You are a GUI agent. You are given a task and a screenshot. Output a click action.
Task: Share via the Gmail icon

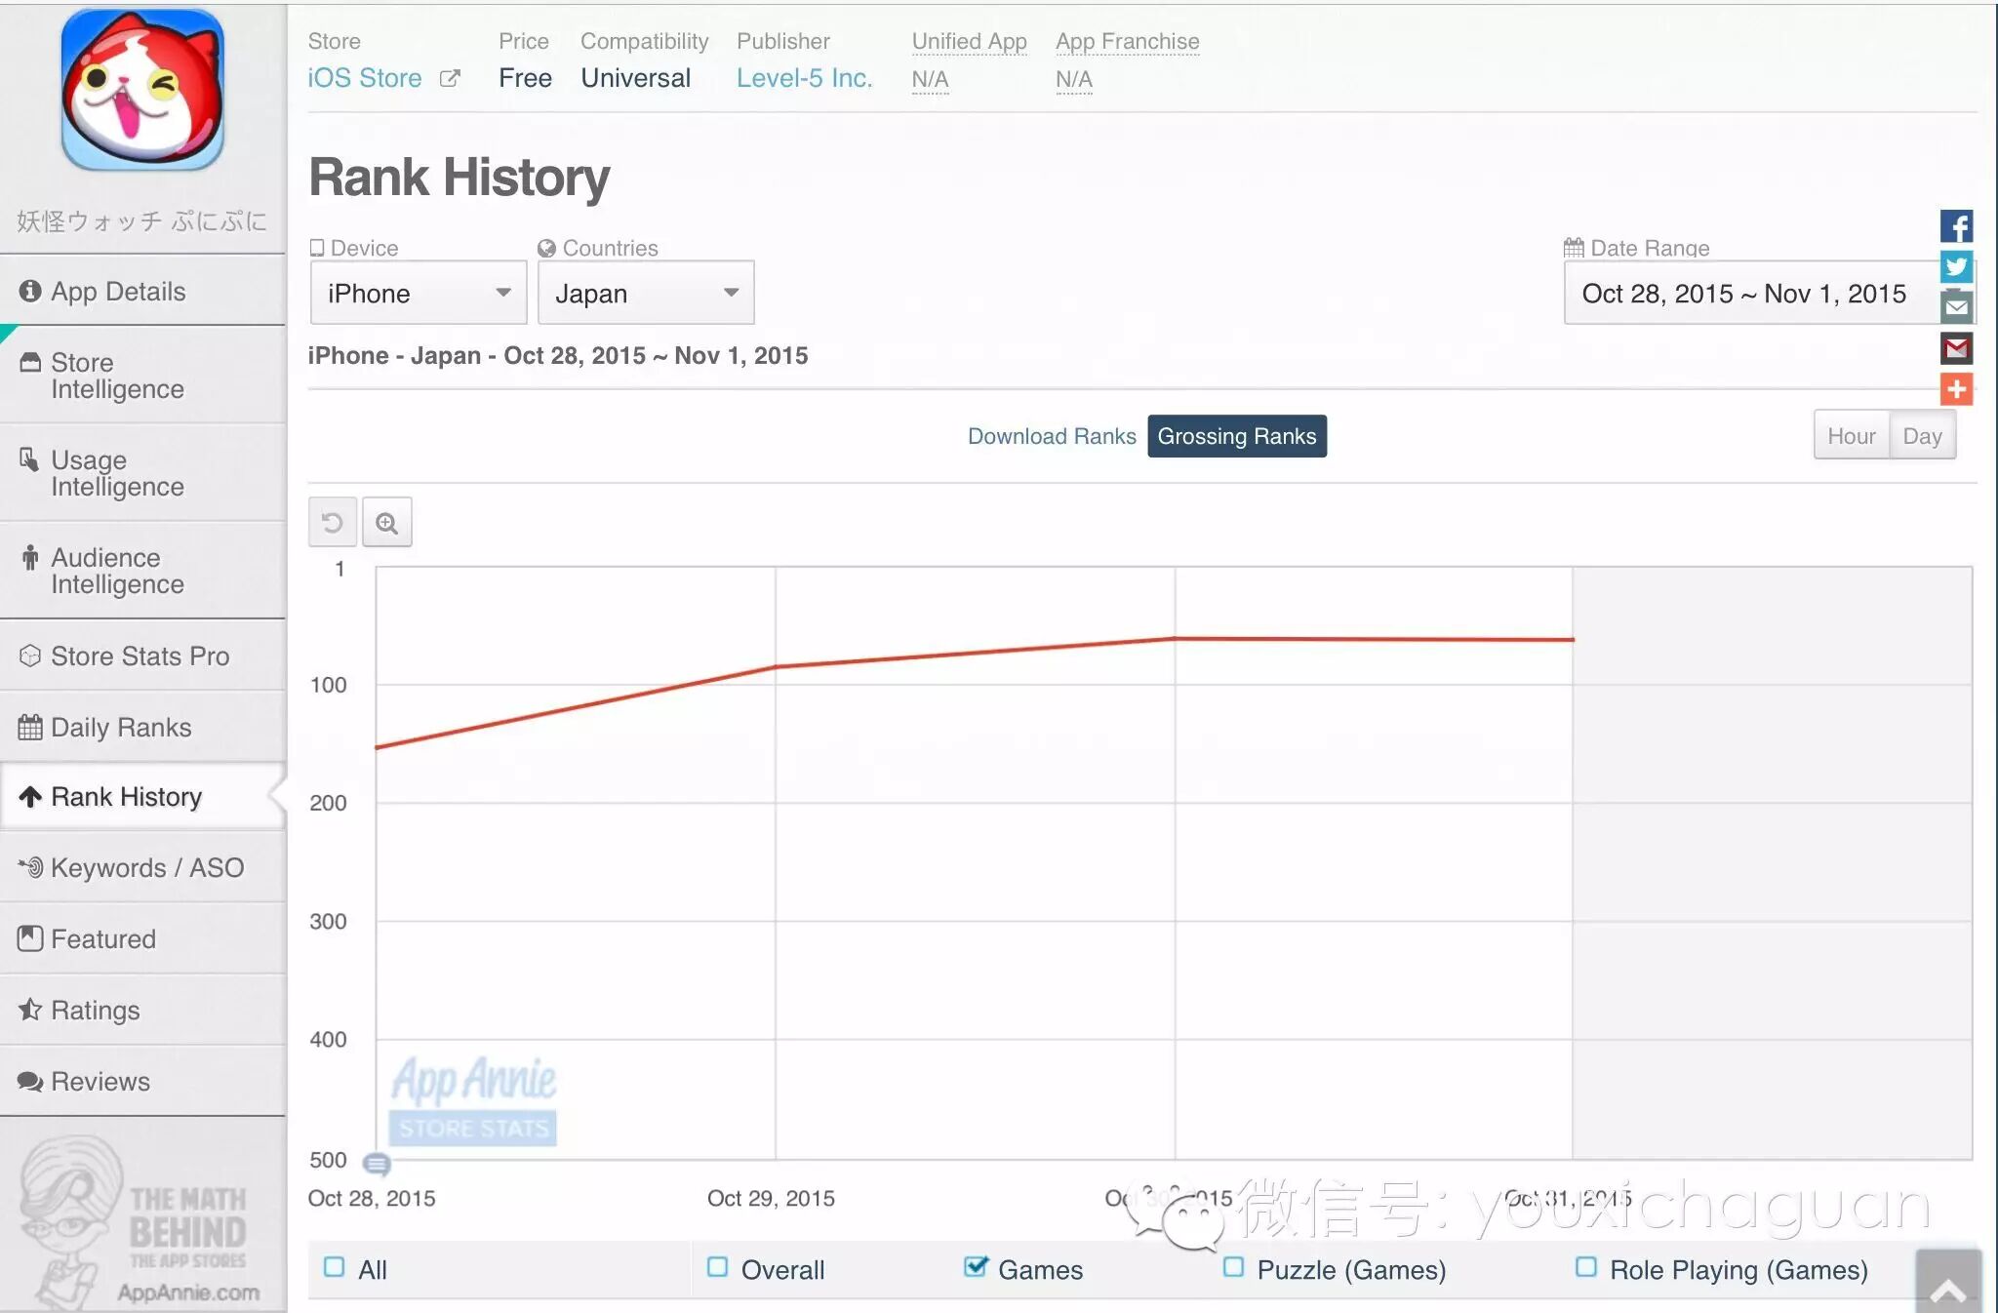(1955, 348)
